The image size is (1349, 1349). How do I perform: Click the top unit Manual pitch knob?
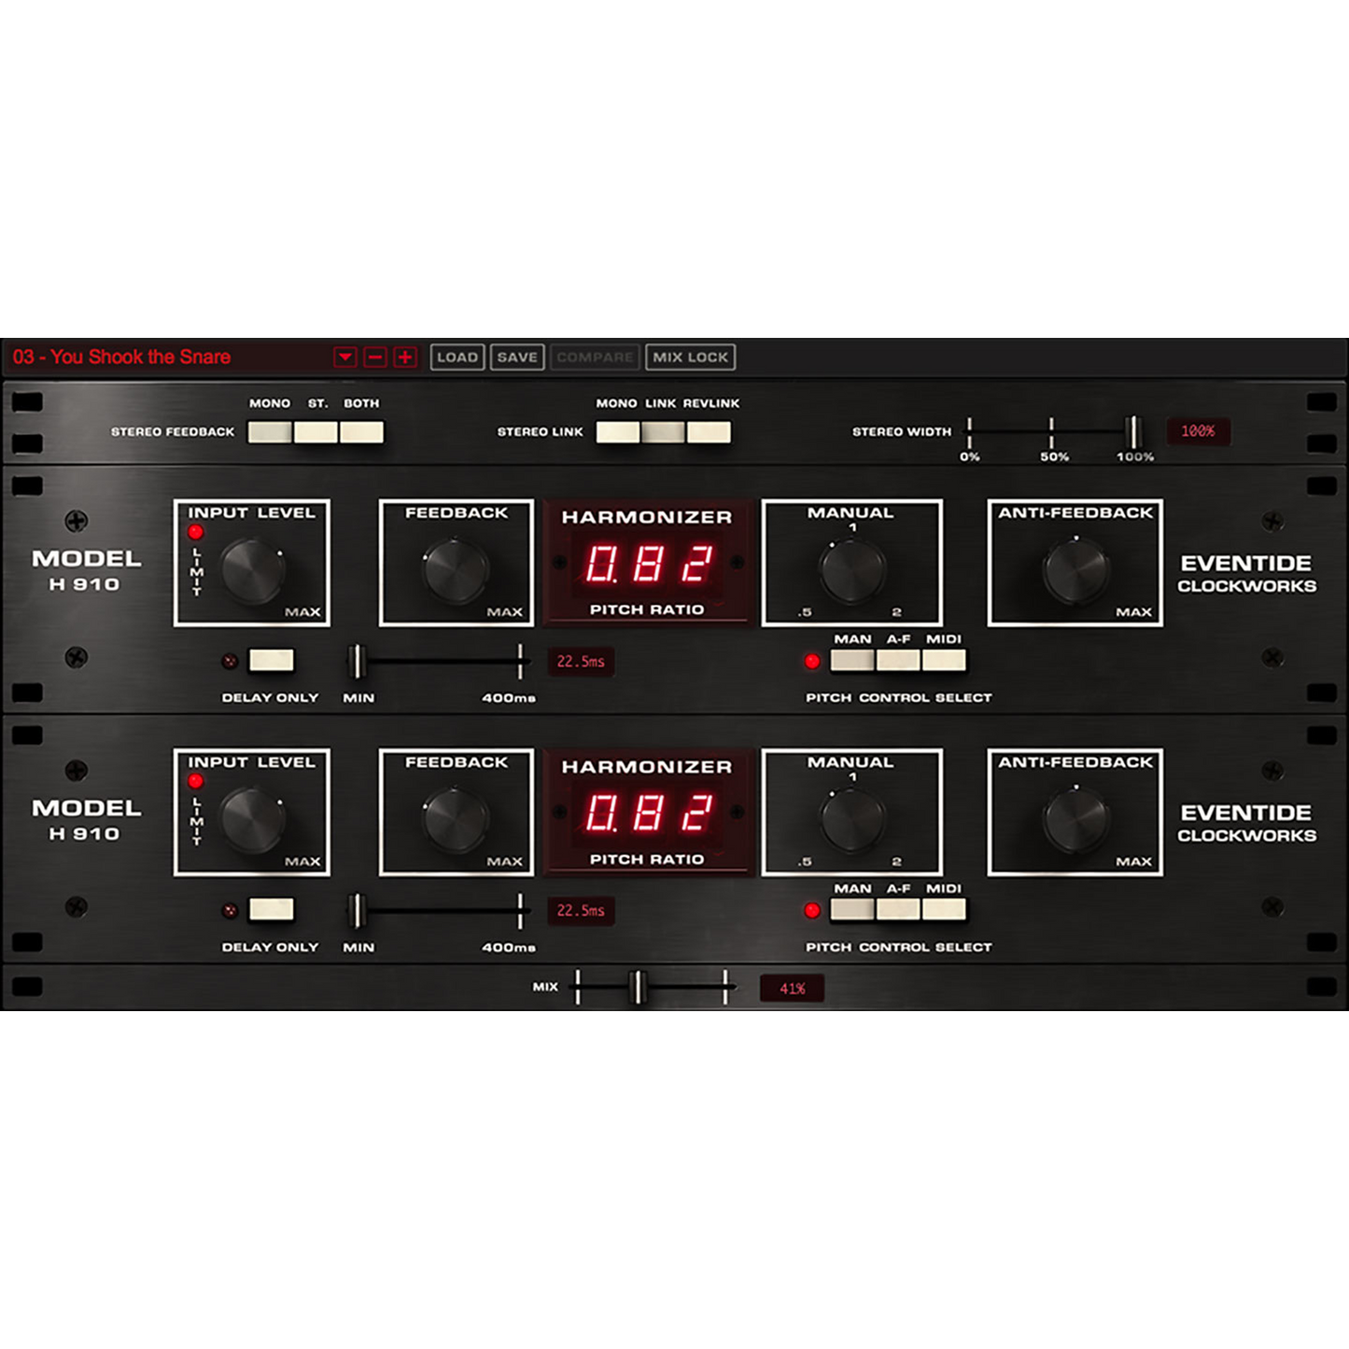point(851,570)
